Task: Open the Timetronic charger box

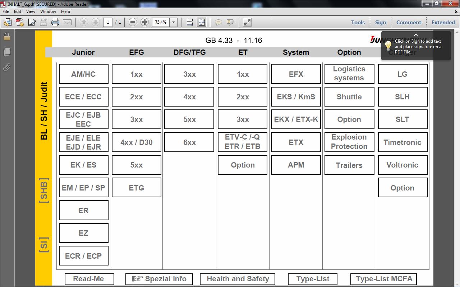Action: 402,142
